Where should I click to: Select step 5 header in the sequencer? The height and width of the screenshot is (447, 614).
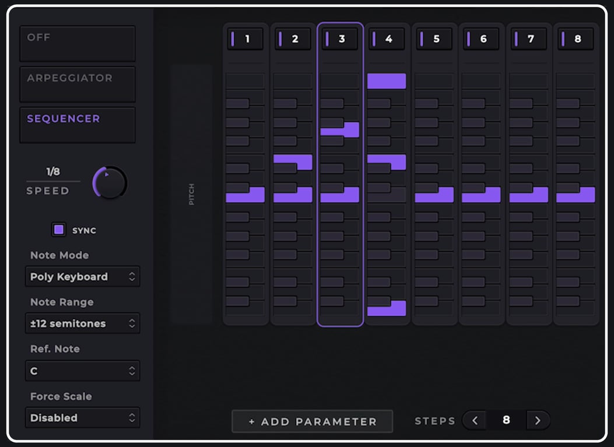tap(434, 38)
